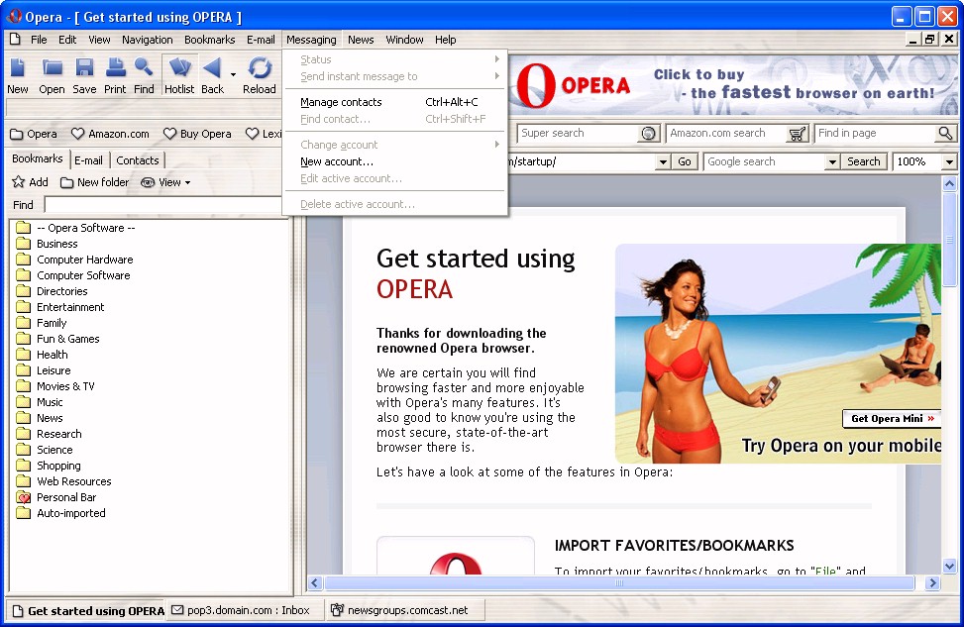Click the Find in page magnifier icon
The width and height of the screenshot is (964, 627).
tap(945, 133)
